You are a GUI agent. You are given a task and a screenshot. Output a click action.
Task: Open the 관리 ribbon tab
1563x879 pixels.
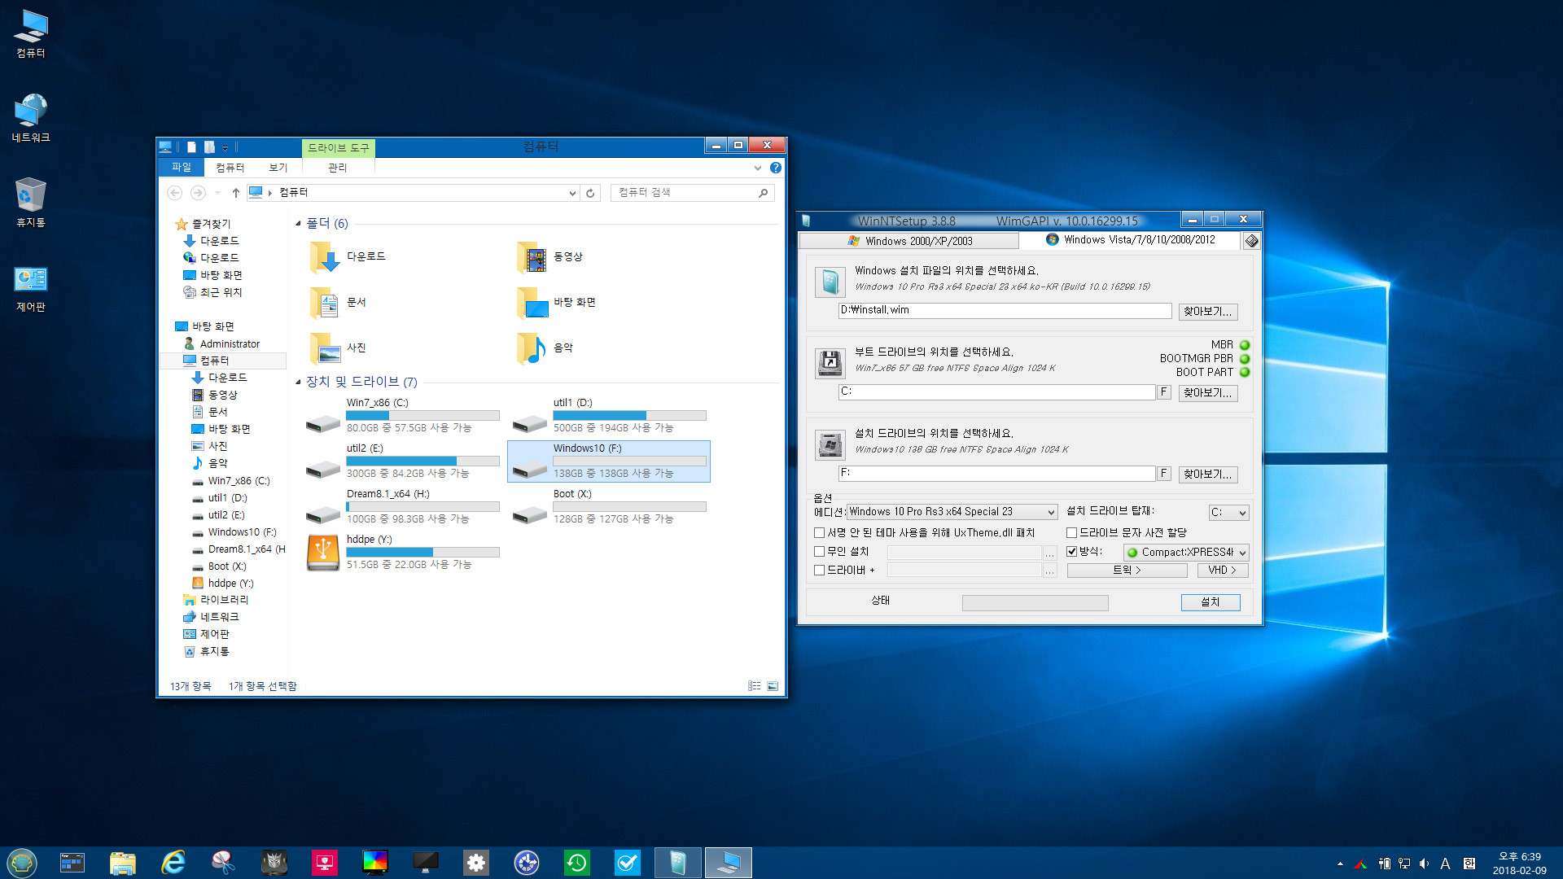coord(338,168)
